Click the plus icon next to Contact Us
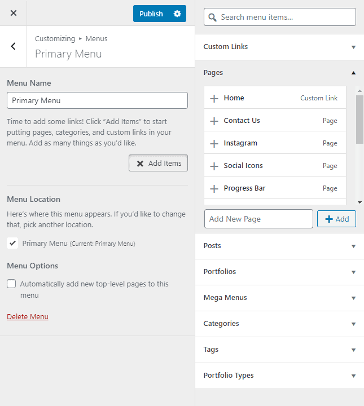The image size is (364, 406). [x=214, y=121]
